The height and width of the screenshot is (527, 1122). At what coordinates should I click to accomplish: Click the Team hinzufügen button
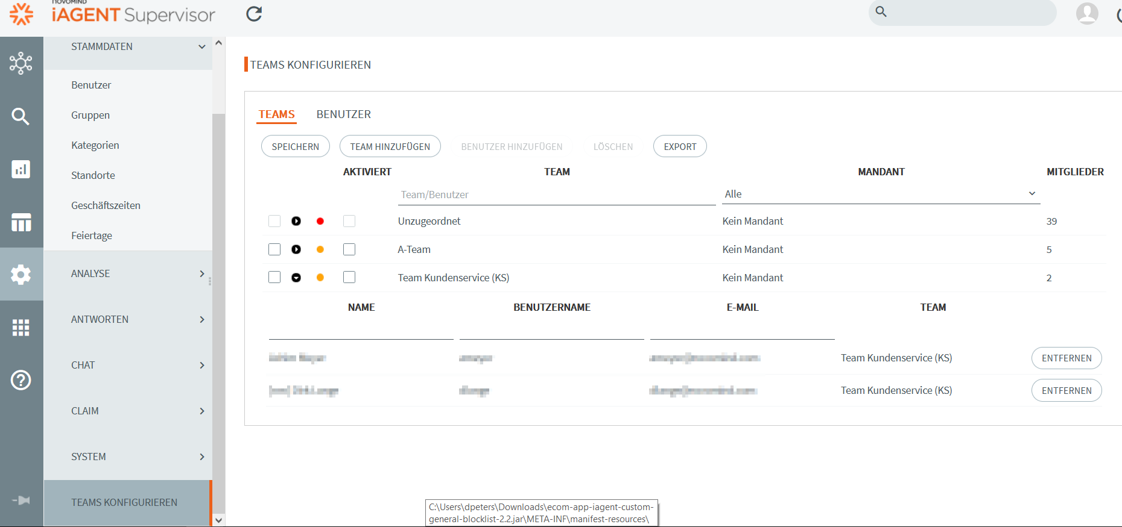[390, 146]
